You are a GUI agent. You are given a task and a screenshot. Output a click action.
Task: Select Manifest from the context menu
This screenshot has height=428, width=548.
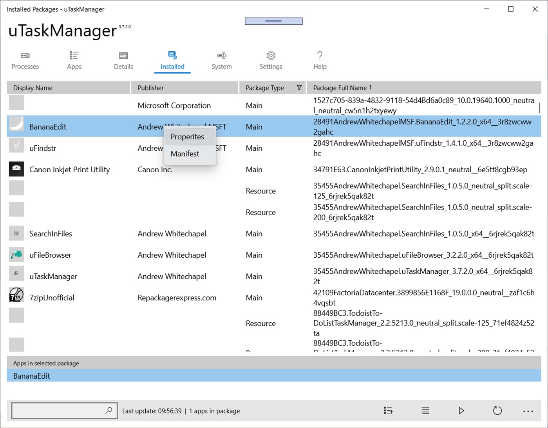pos(184,154)
